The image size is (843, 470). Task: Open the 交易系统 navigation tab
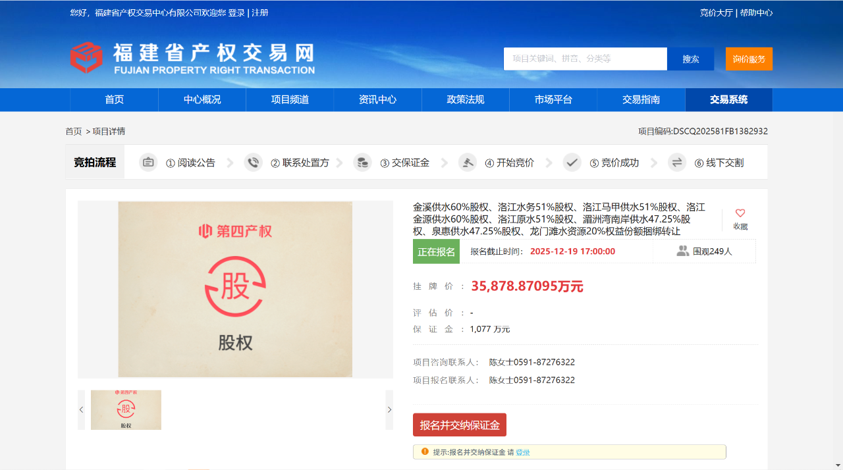(728, 100)
